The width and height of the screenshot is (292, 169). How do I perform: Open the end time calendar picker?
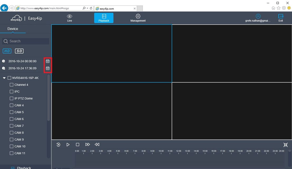(48, 68)
